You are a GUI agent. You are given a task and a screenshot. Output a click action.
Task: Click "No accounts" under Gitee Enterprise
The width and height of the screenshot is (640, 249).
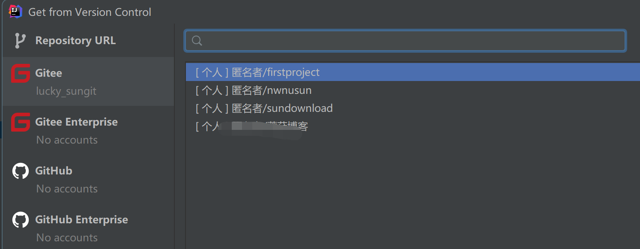coord(67,140)
